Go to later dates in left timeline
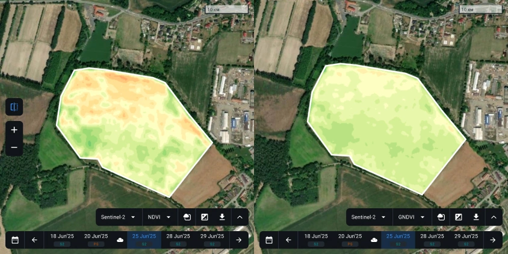This screenshot has height=254, width=508. point(239,240)
